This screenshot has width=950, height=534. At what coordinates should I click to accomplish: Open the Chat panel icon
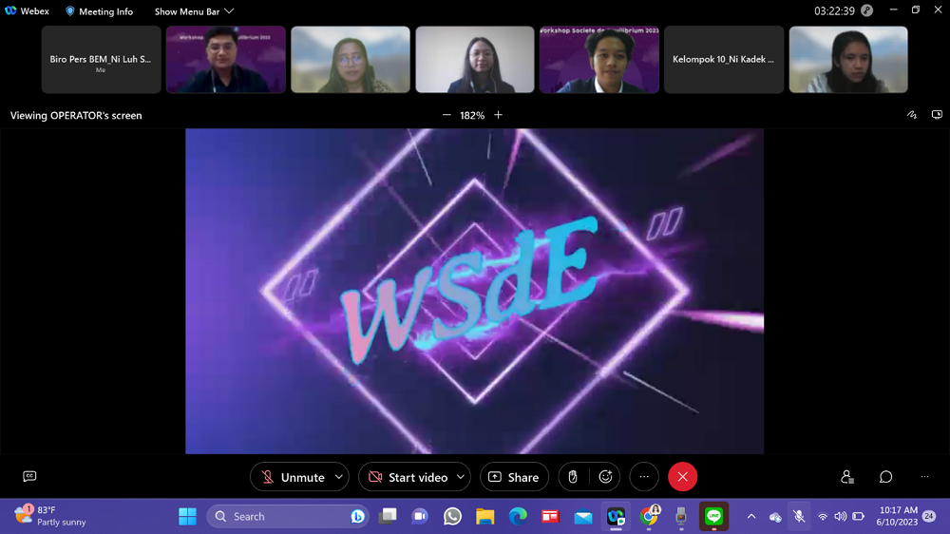click(x=885, y=477)
